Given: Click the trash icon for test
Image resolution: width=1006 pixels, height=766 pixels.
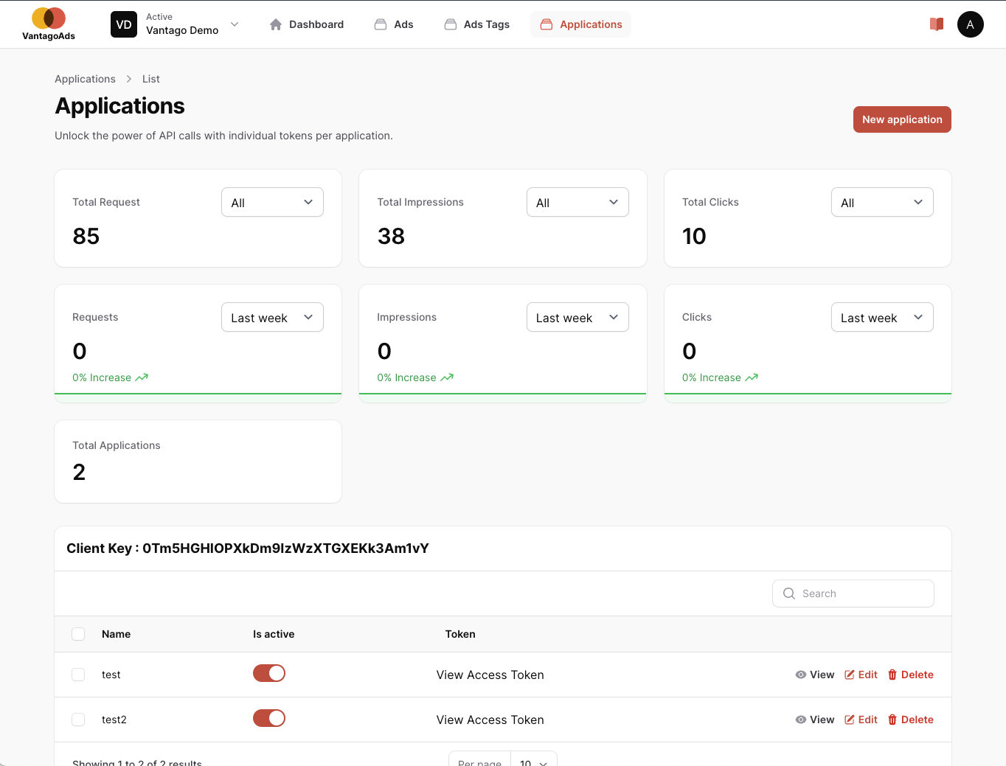Looking at the screenshot, I should pyautogui.click(x=892, y=675).
